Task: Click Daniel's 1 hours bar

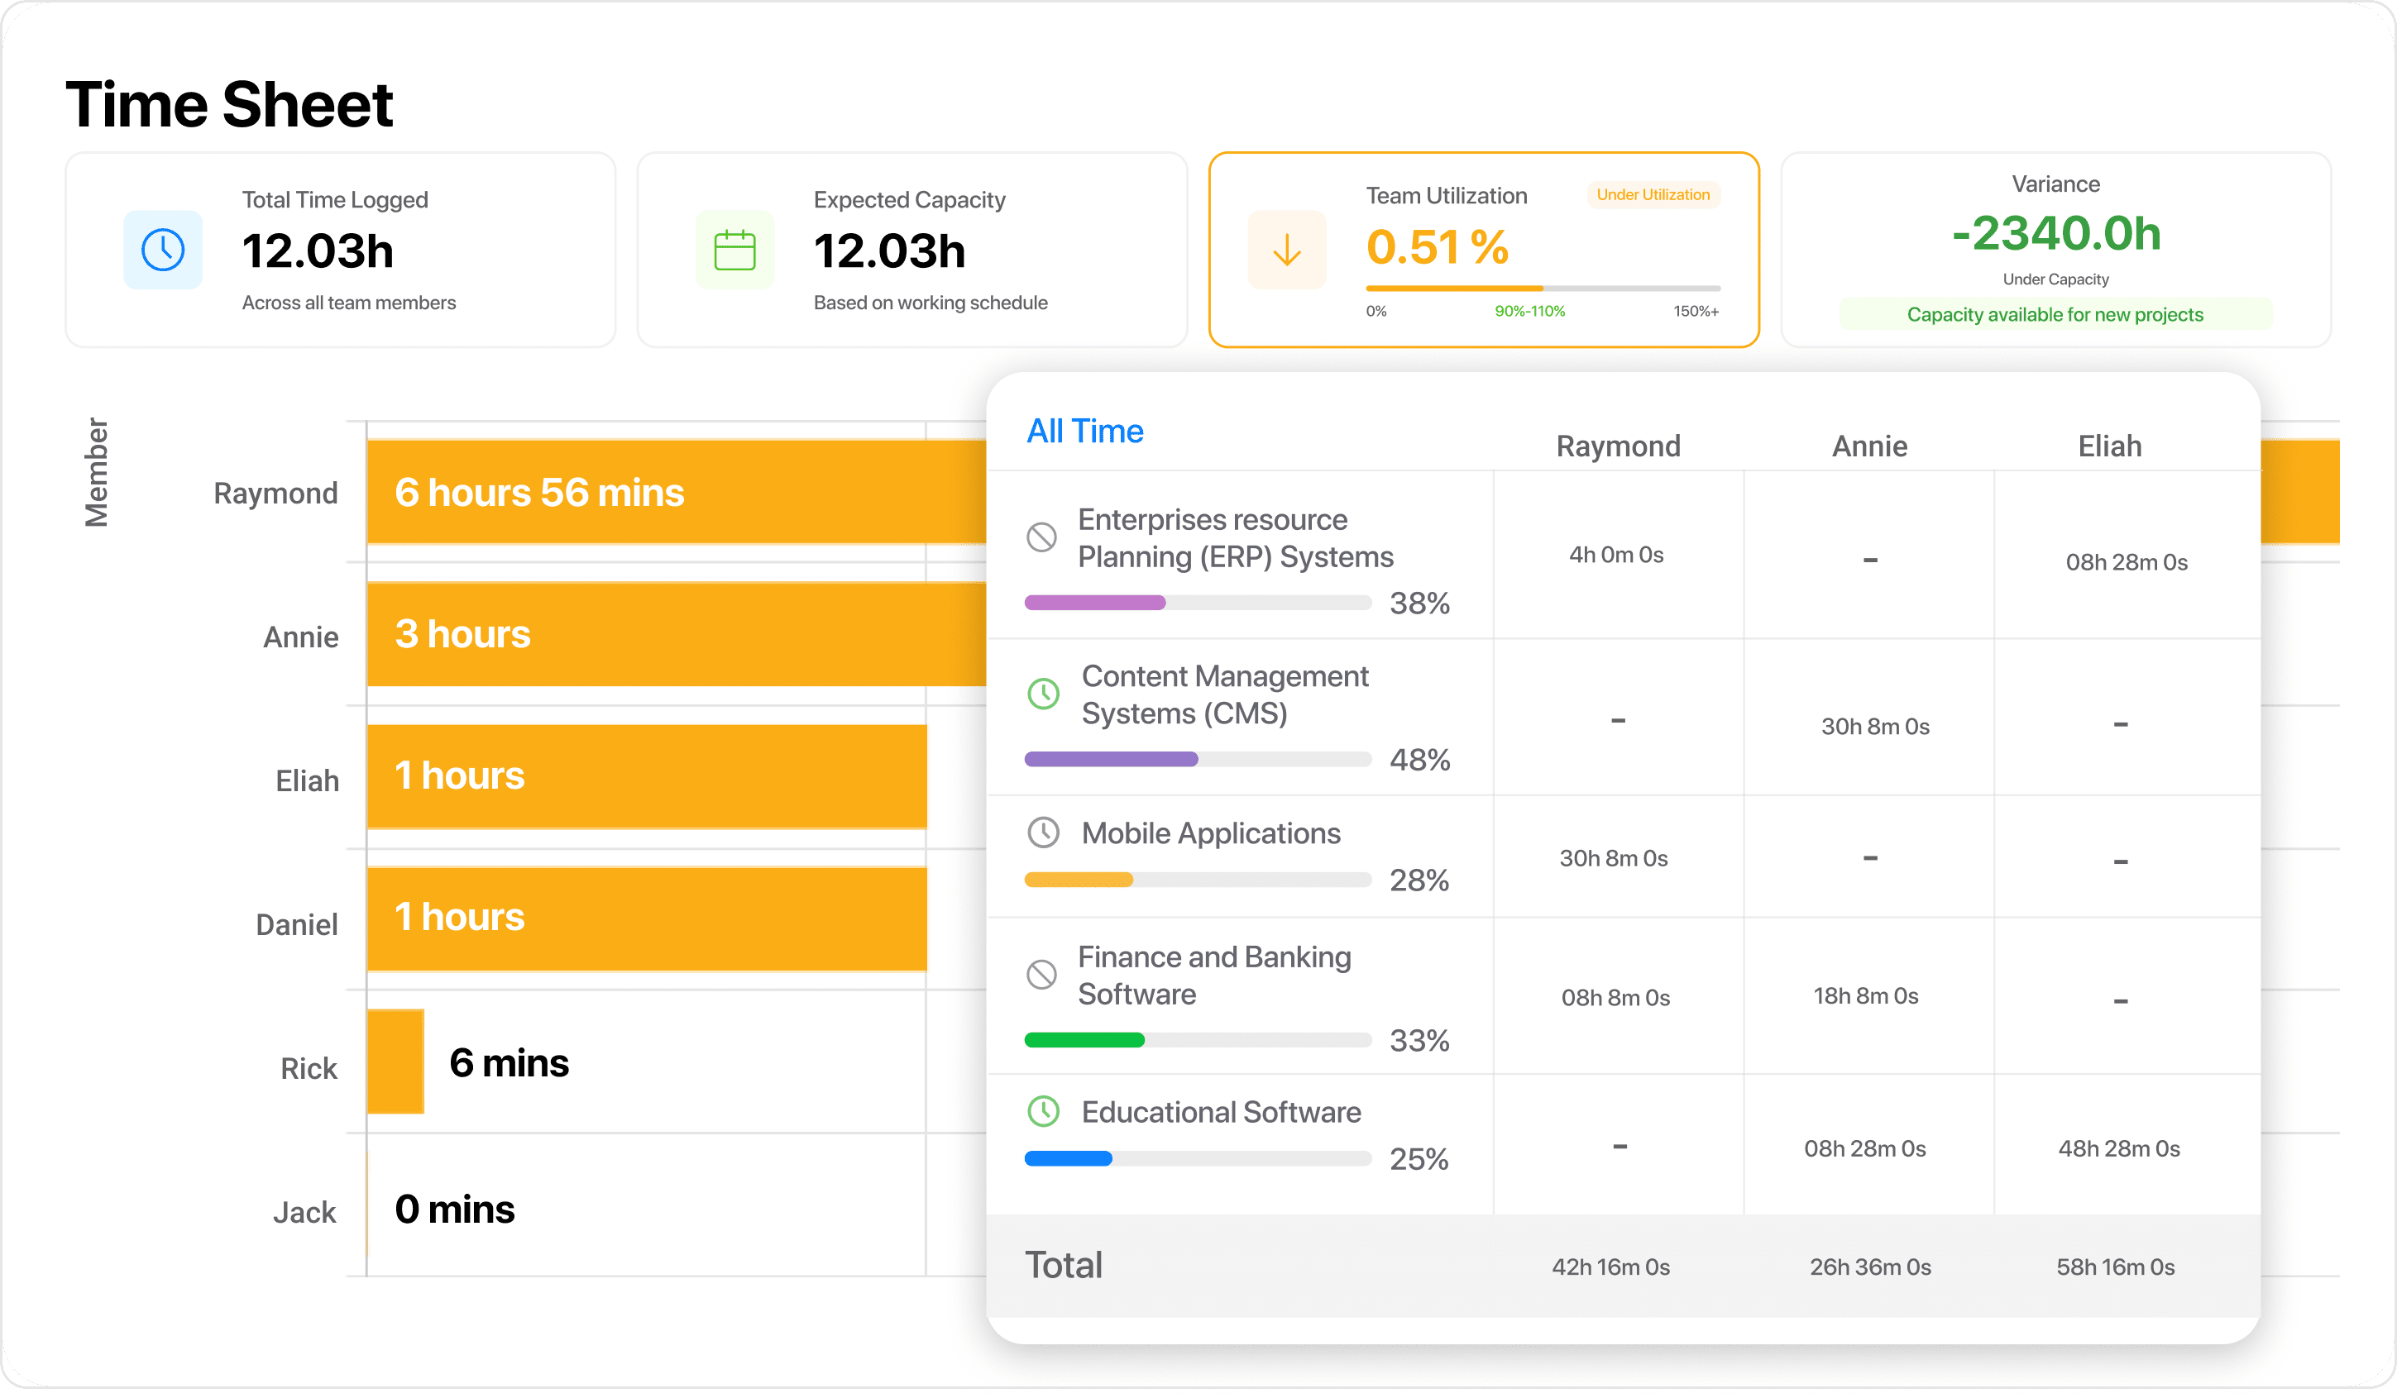Action: point(647,918)
